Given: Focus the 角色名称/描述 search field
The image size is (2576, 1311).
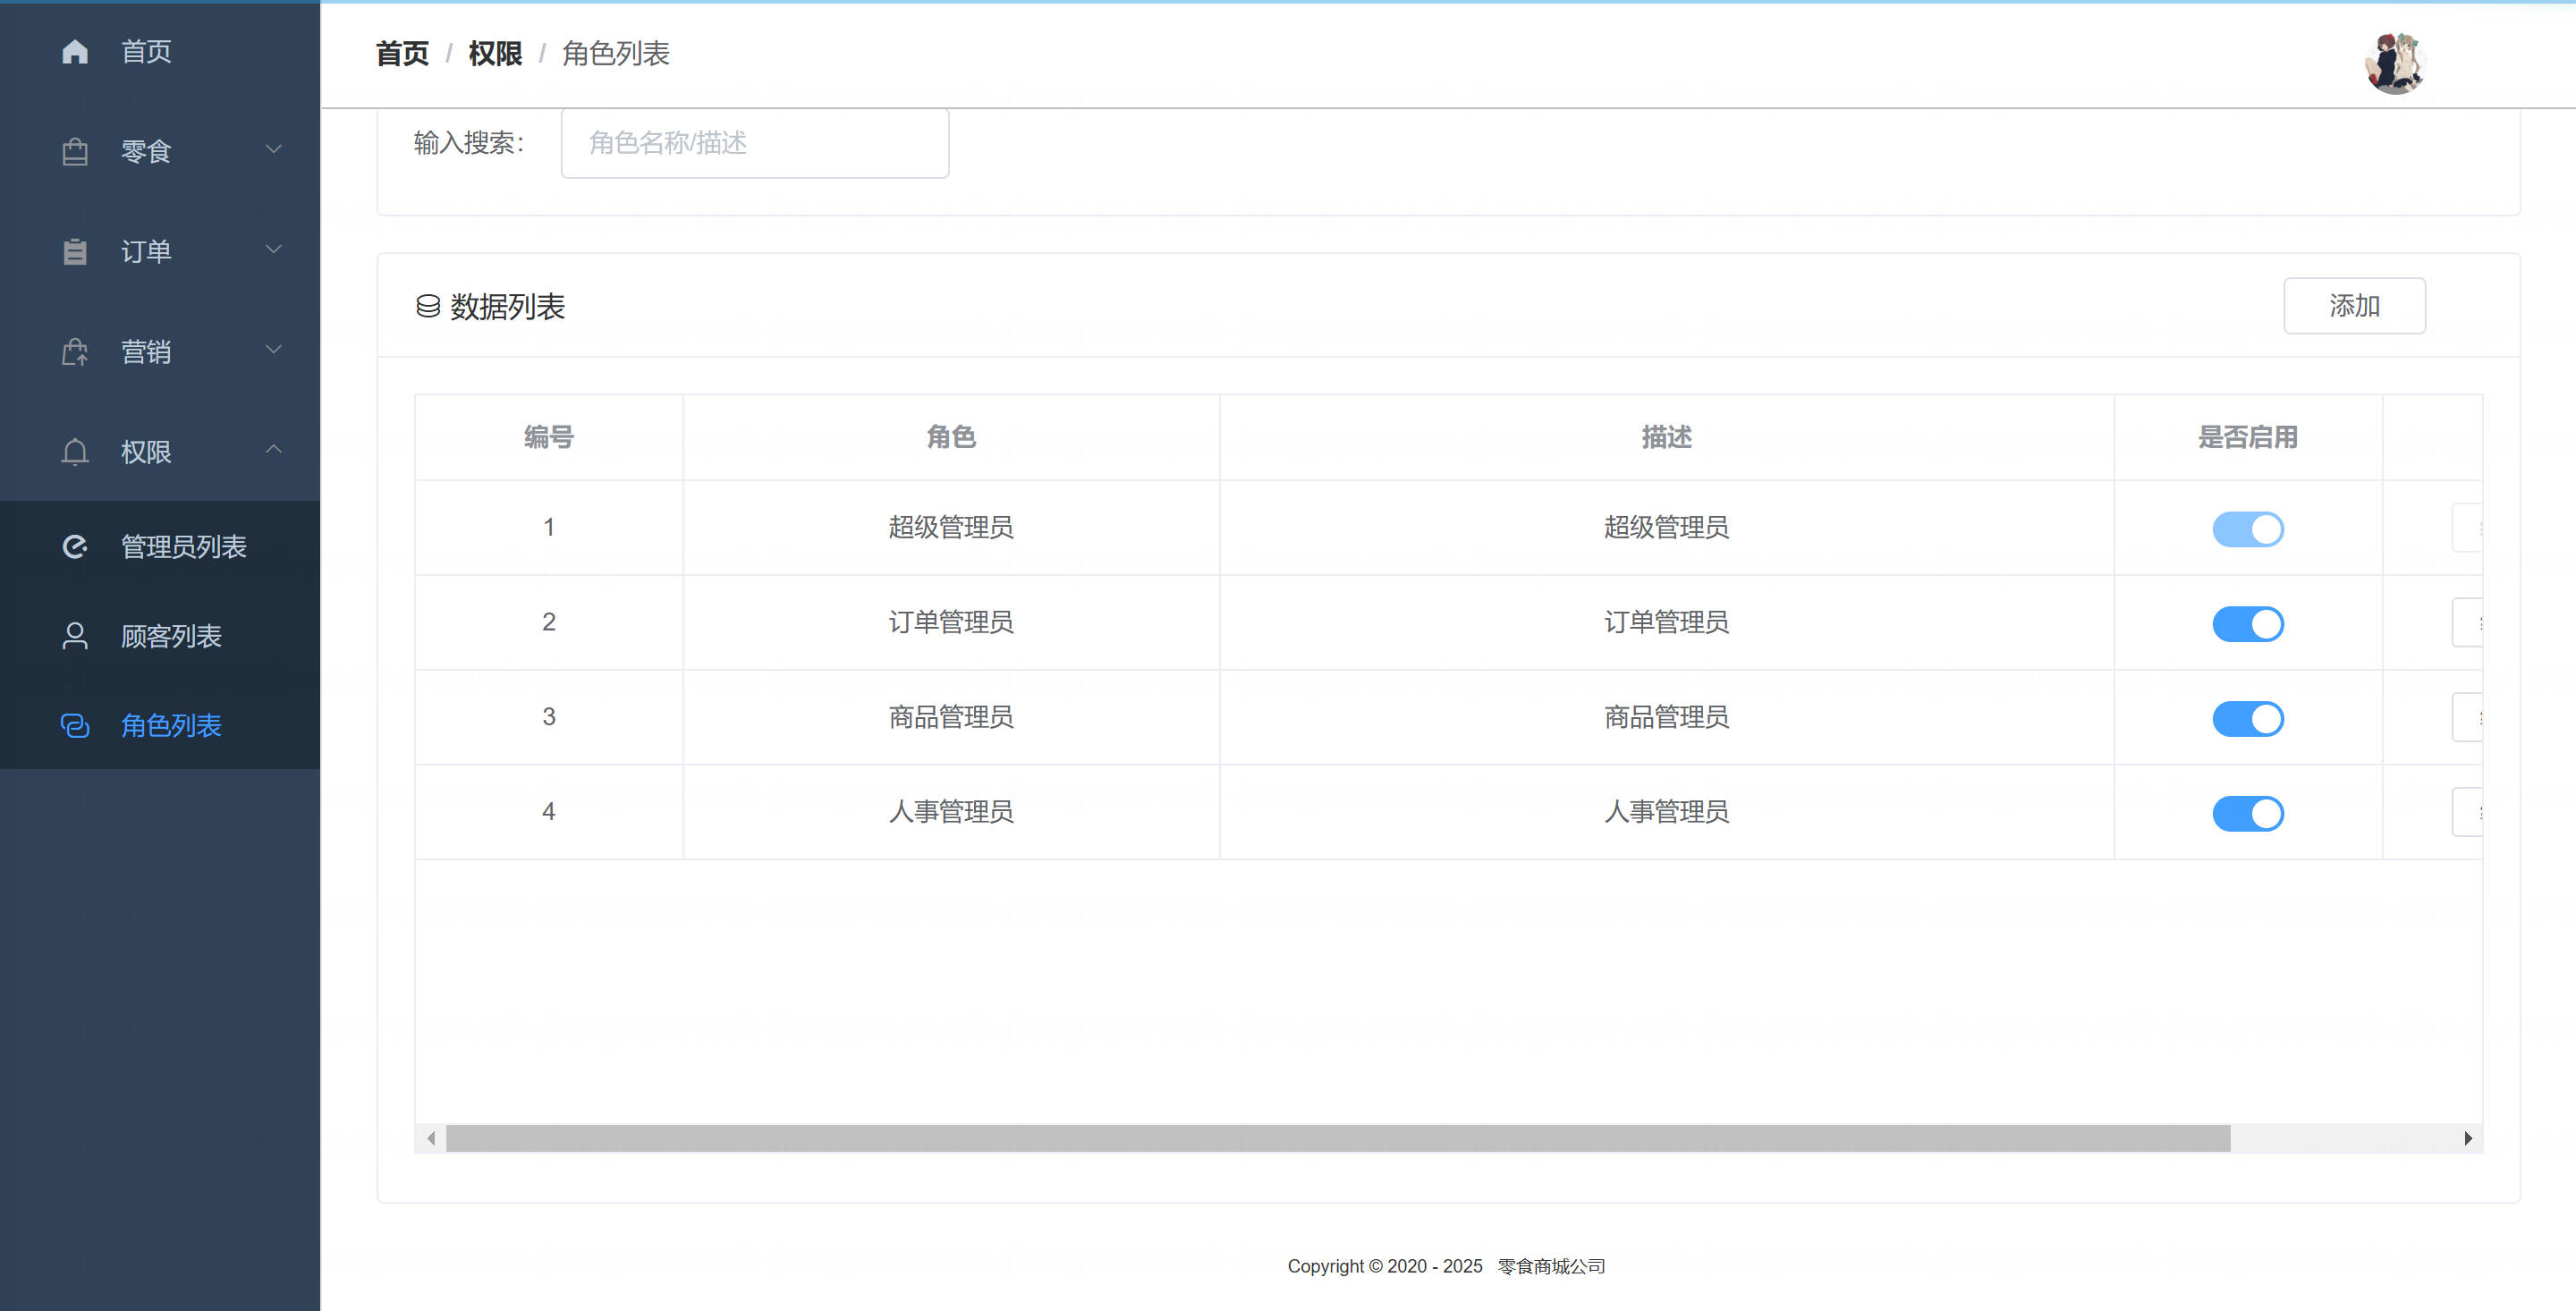Looking at the screenshot, I should pos(755,143).
